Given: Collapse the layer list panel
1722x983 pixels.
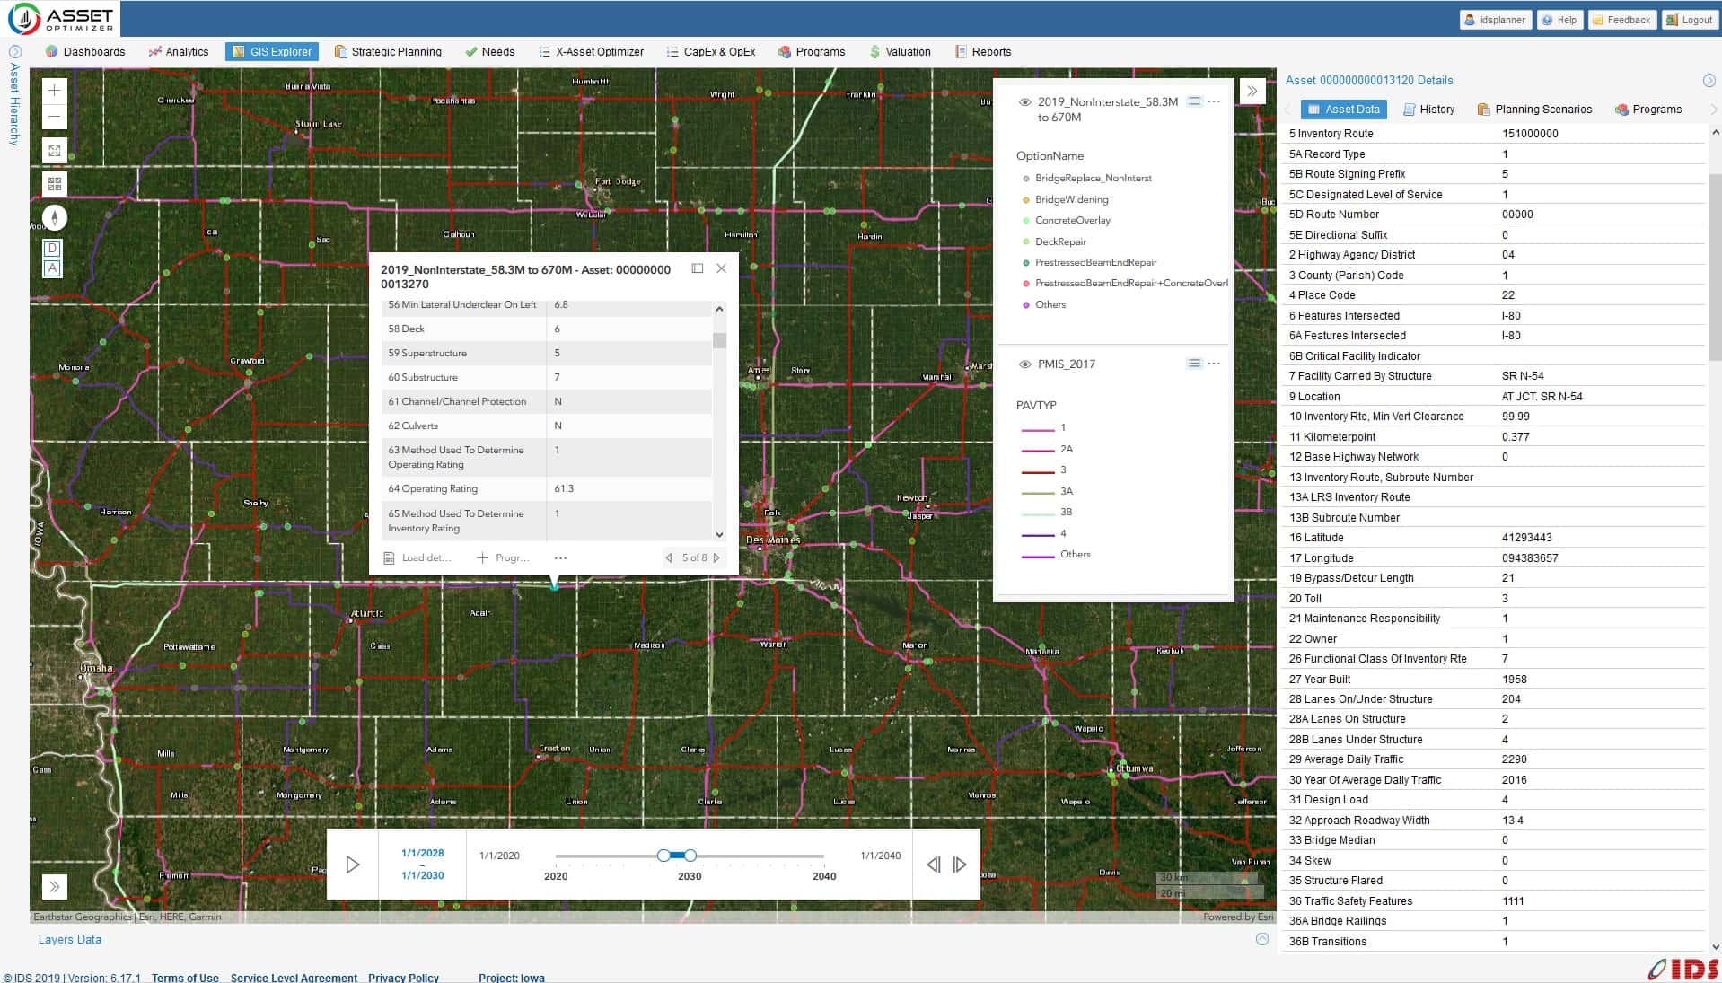Looking at the screenshot, I should click(x=1252, y=91).
